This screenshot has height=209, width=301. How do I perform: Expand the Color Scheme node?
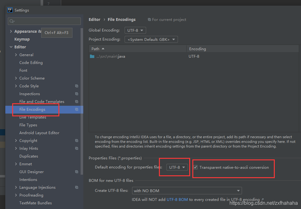pos(16,78)
